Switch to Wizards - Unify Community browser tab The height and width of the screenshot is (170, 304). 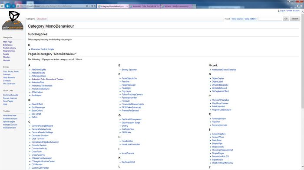(176, 6)
